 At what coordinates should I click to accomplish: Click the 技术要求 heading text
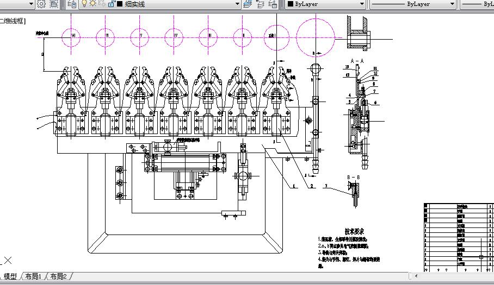354,232
